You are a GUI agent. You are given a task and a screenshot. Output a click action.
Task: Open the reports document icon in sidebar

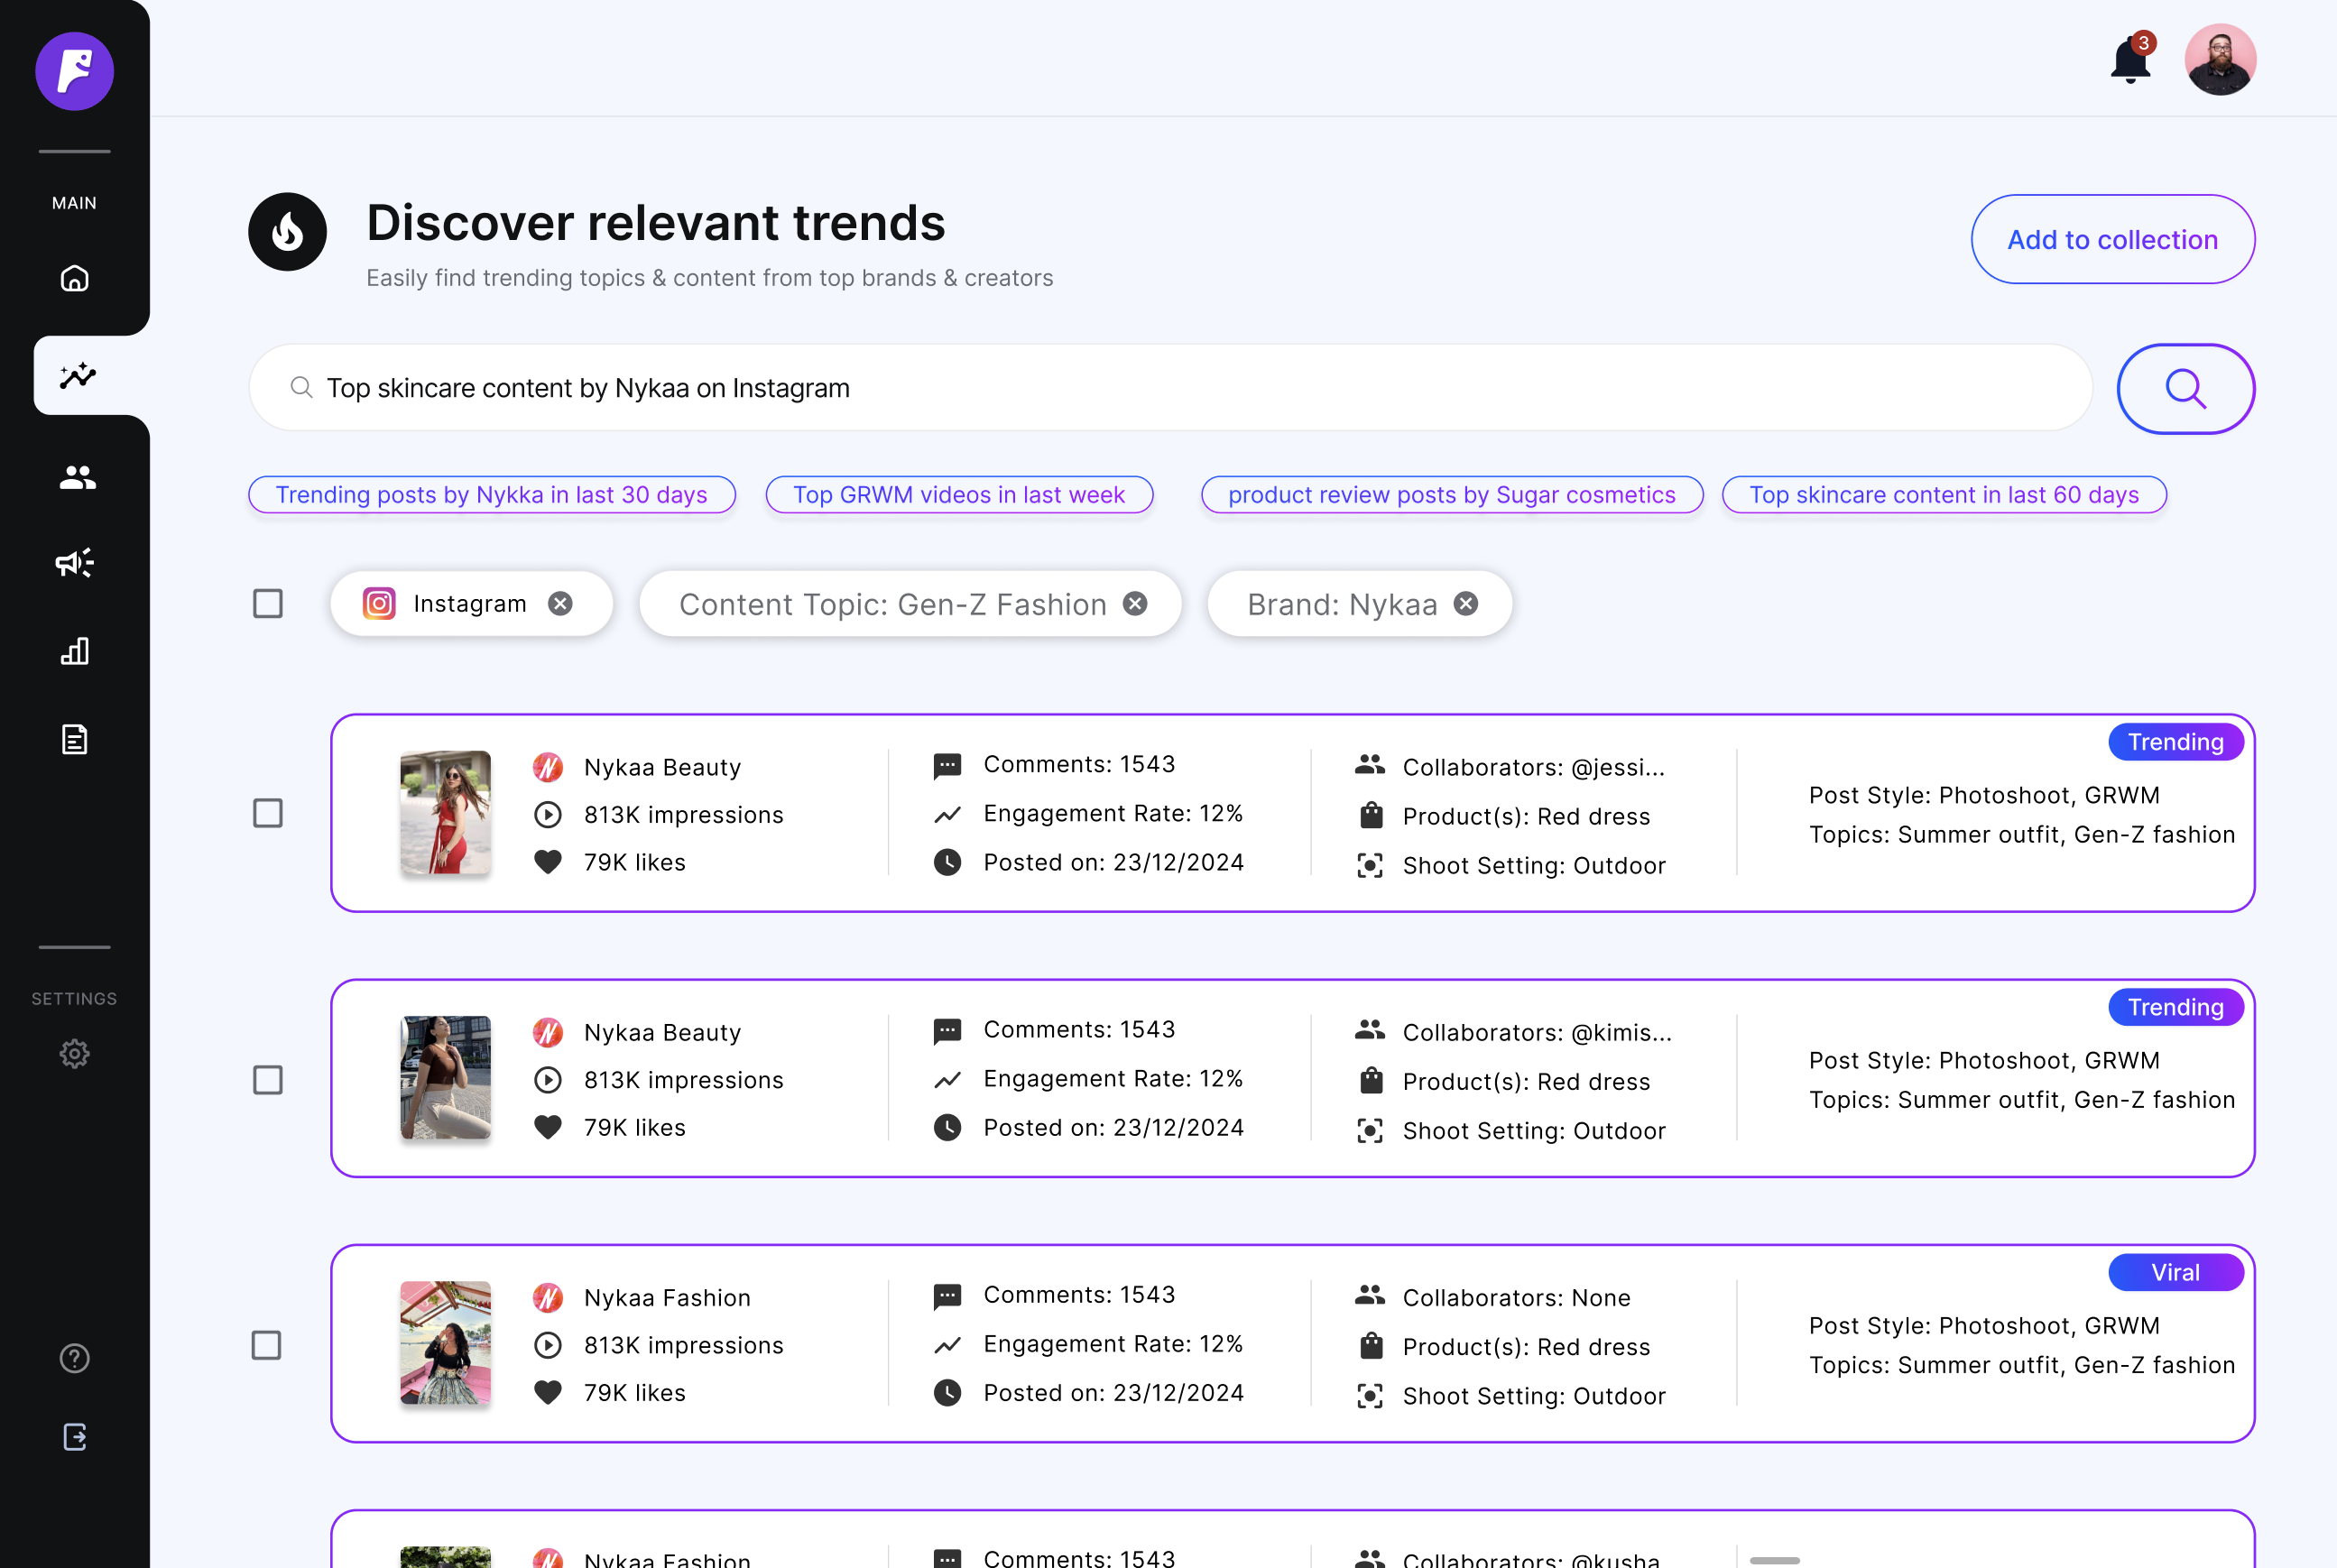click(x=75, y=739)
